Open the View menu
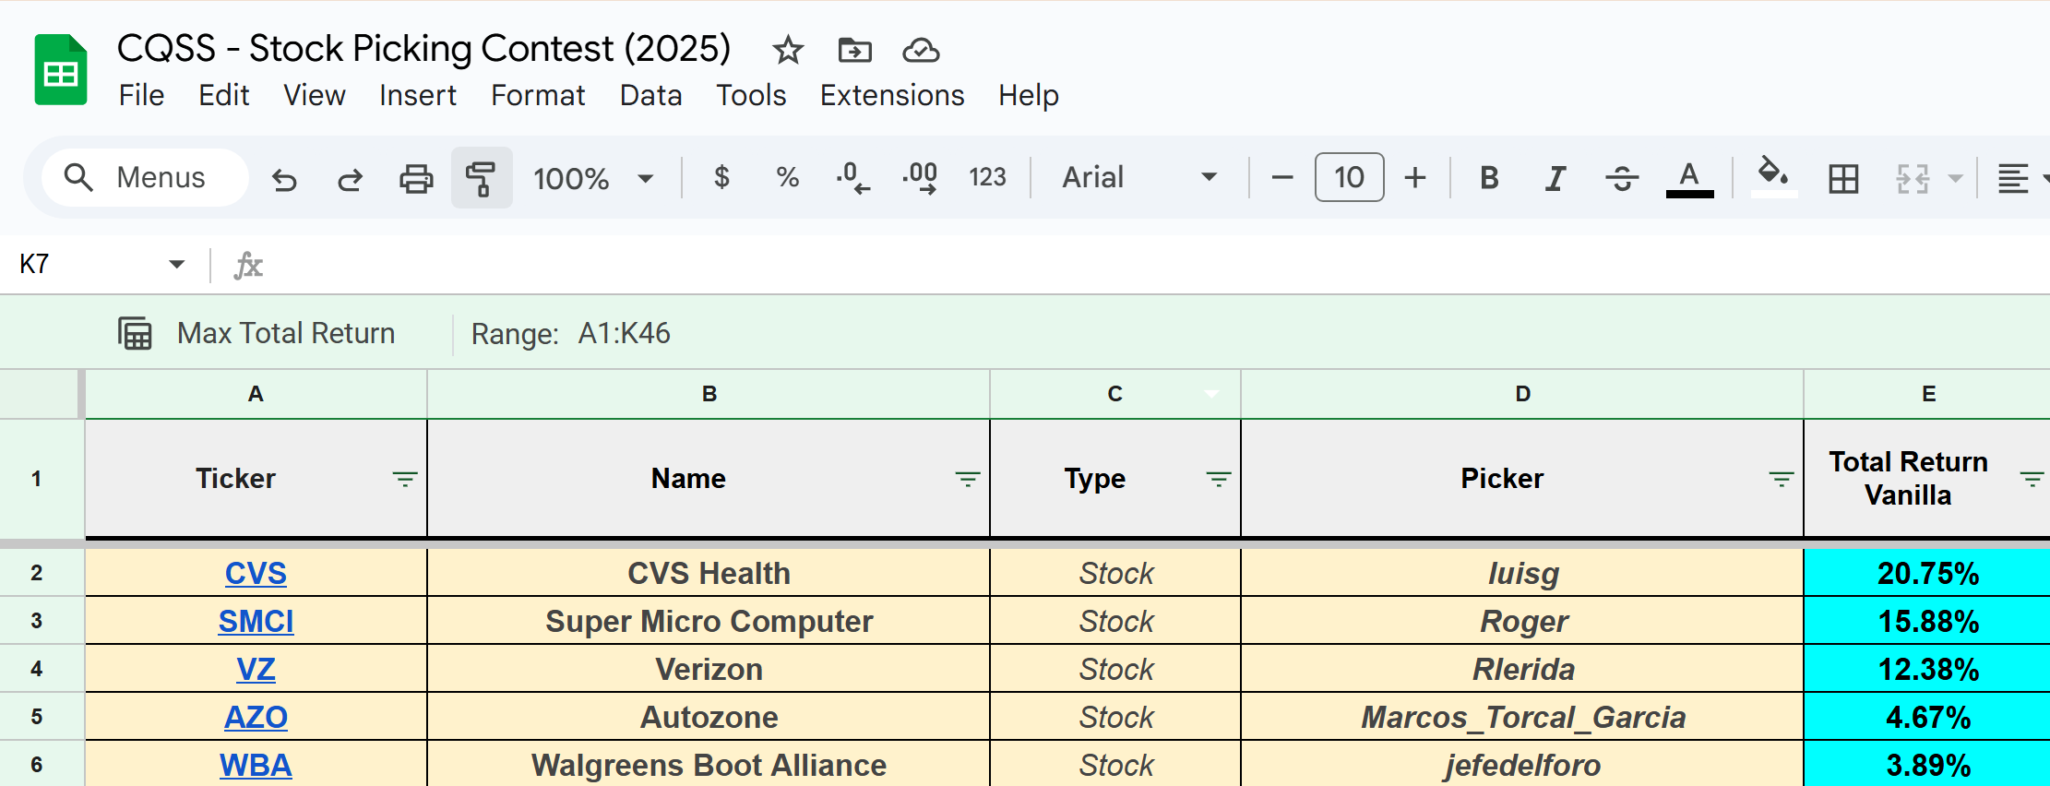The width and height of the screenshot is (2050, 786). coord(315,95)
